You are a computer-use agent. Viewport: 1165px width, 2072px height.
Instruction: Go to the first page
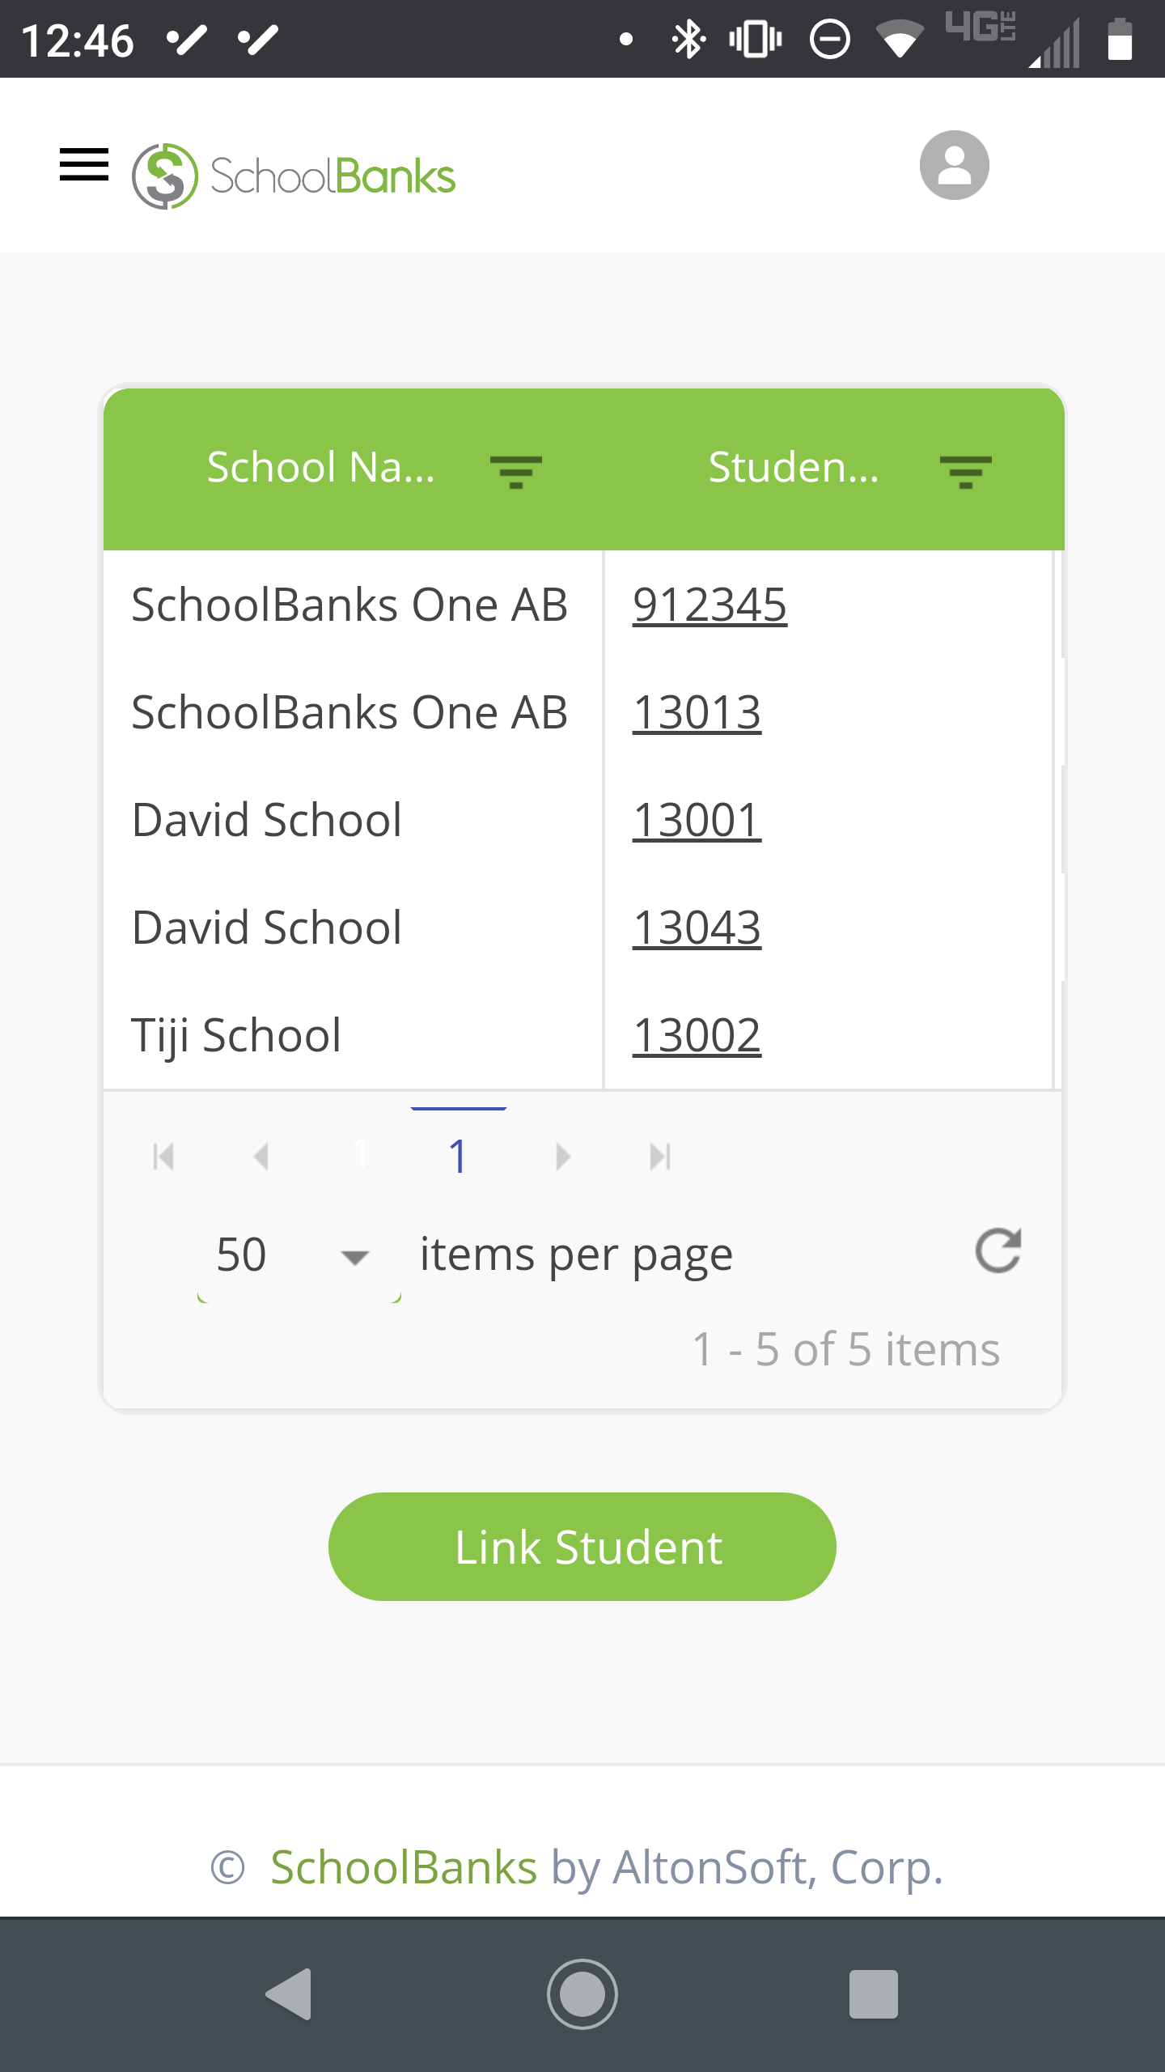pos(165,1155)
